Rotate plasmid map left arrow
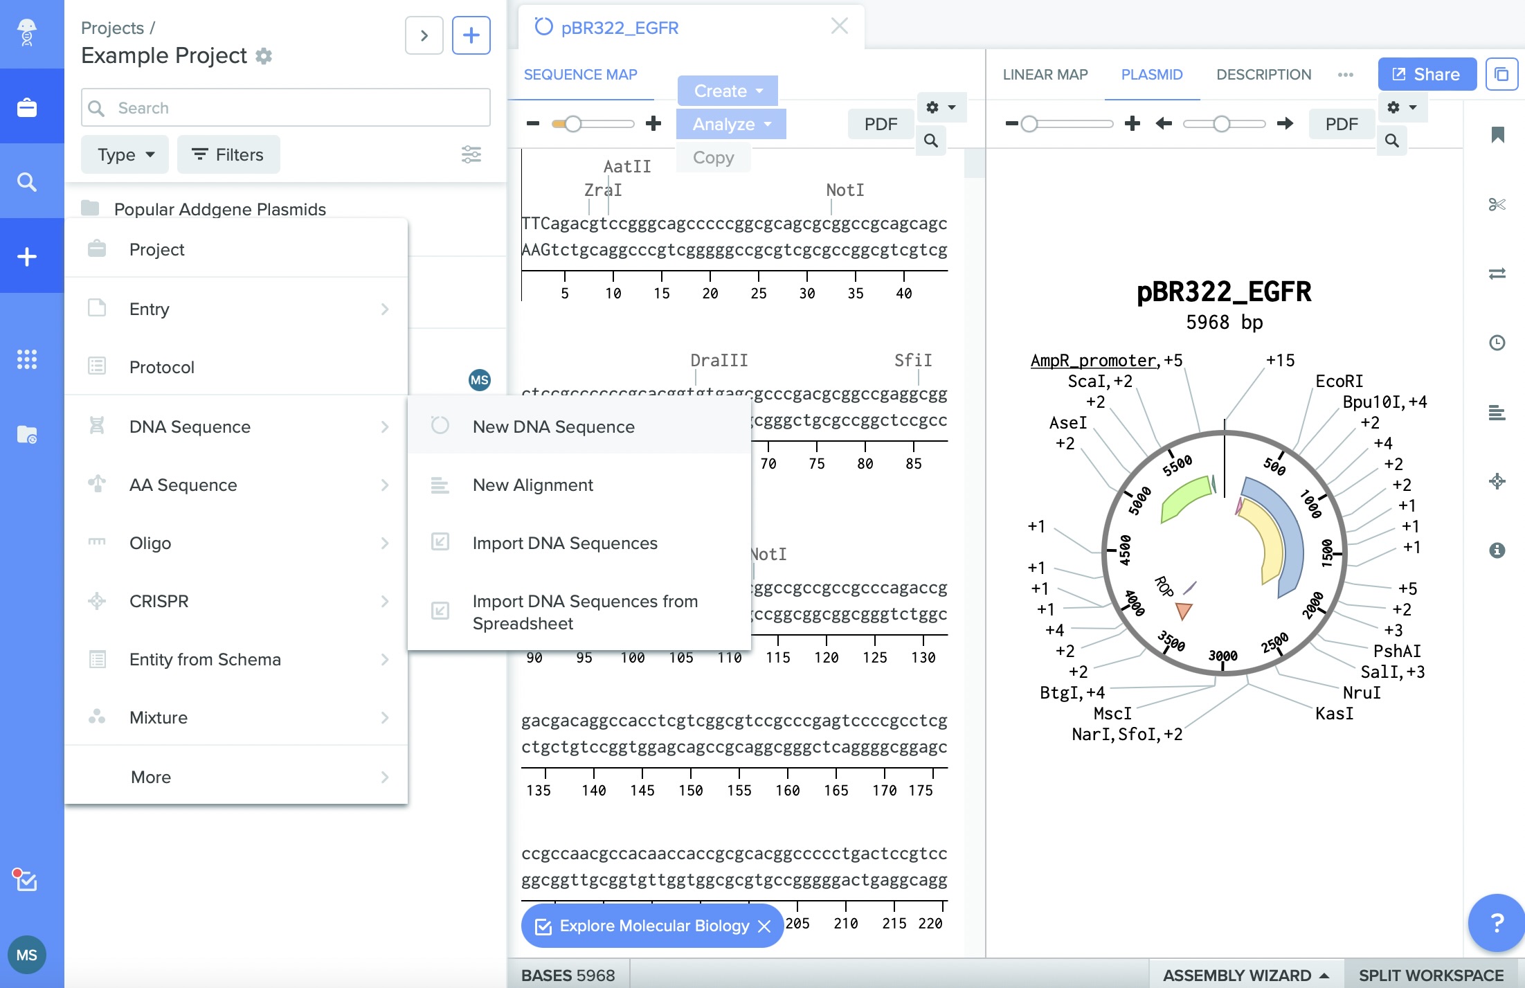This screenshot has height=988, width=1525. [1164, 124]
